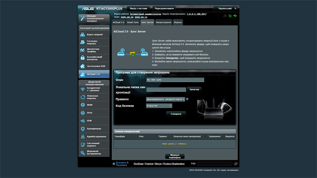Open the Посібник manual link in footer
The width and height of the screenshot is (317, 178).
[x=139, y=163]
